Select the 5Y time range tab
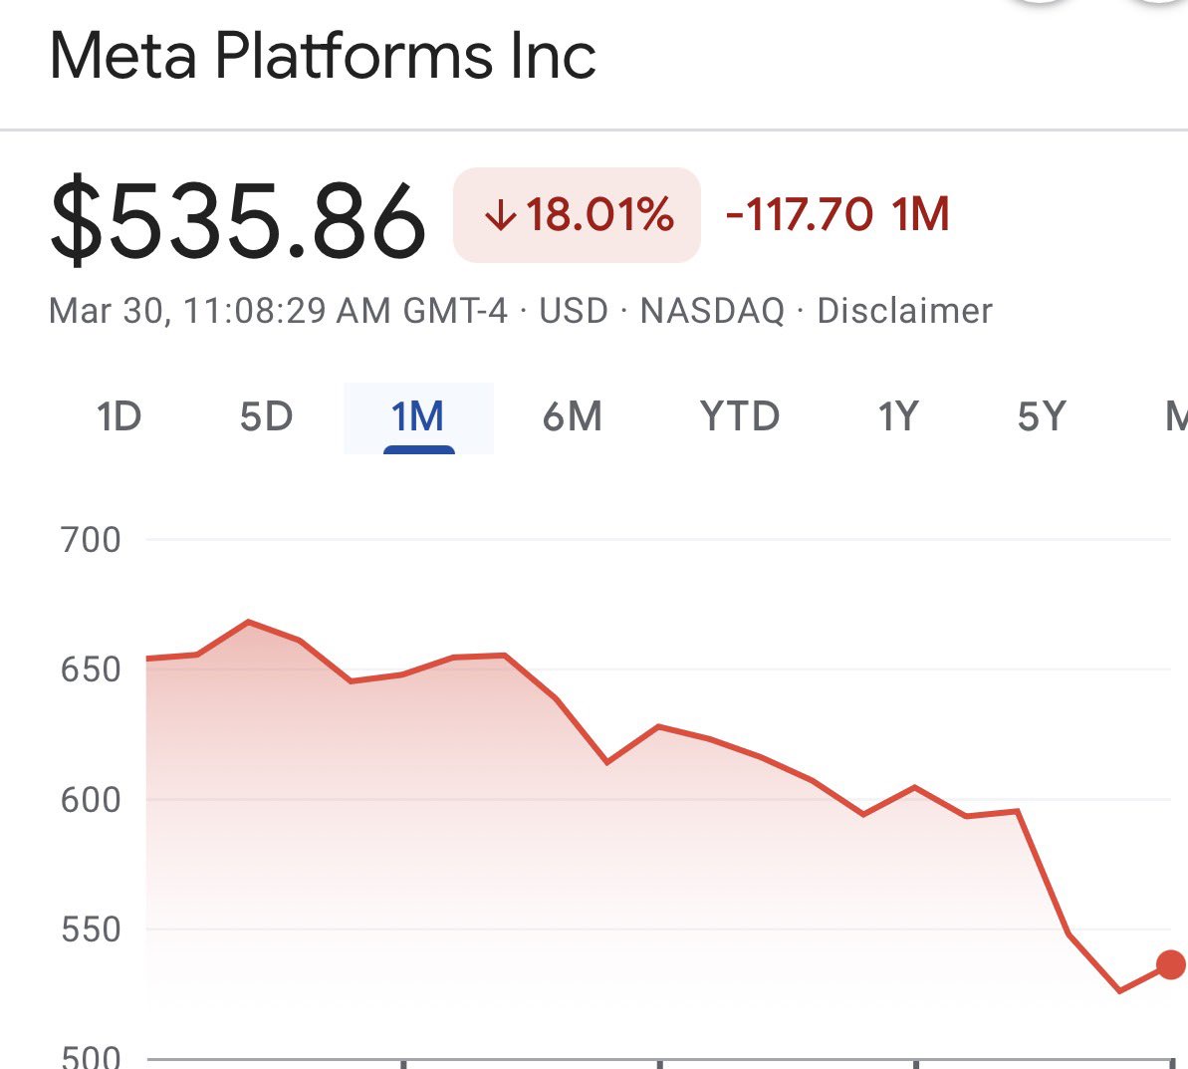This screenshot has width=1188, height=1069. (x=1042, y=416)
